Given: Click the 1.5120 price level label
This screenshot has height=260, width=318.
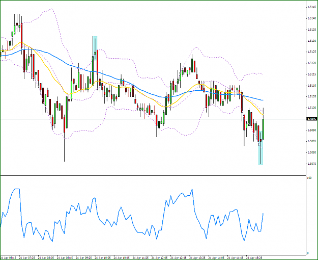Looking at the screenshot, I should [x=312, y=63].
